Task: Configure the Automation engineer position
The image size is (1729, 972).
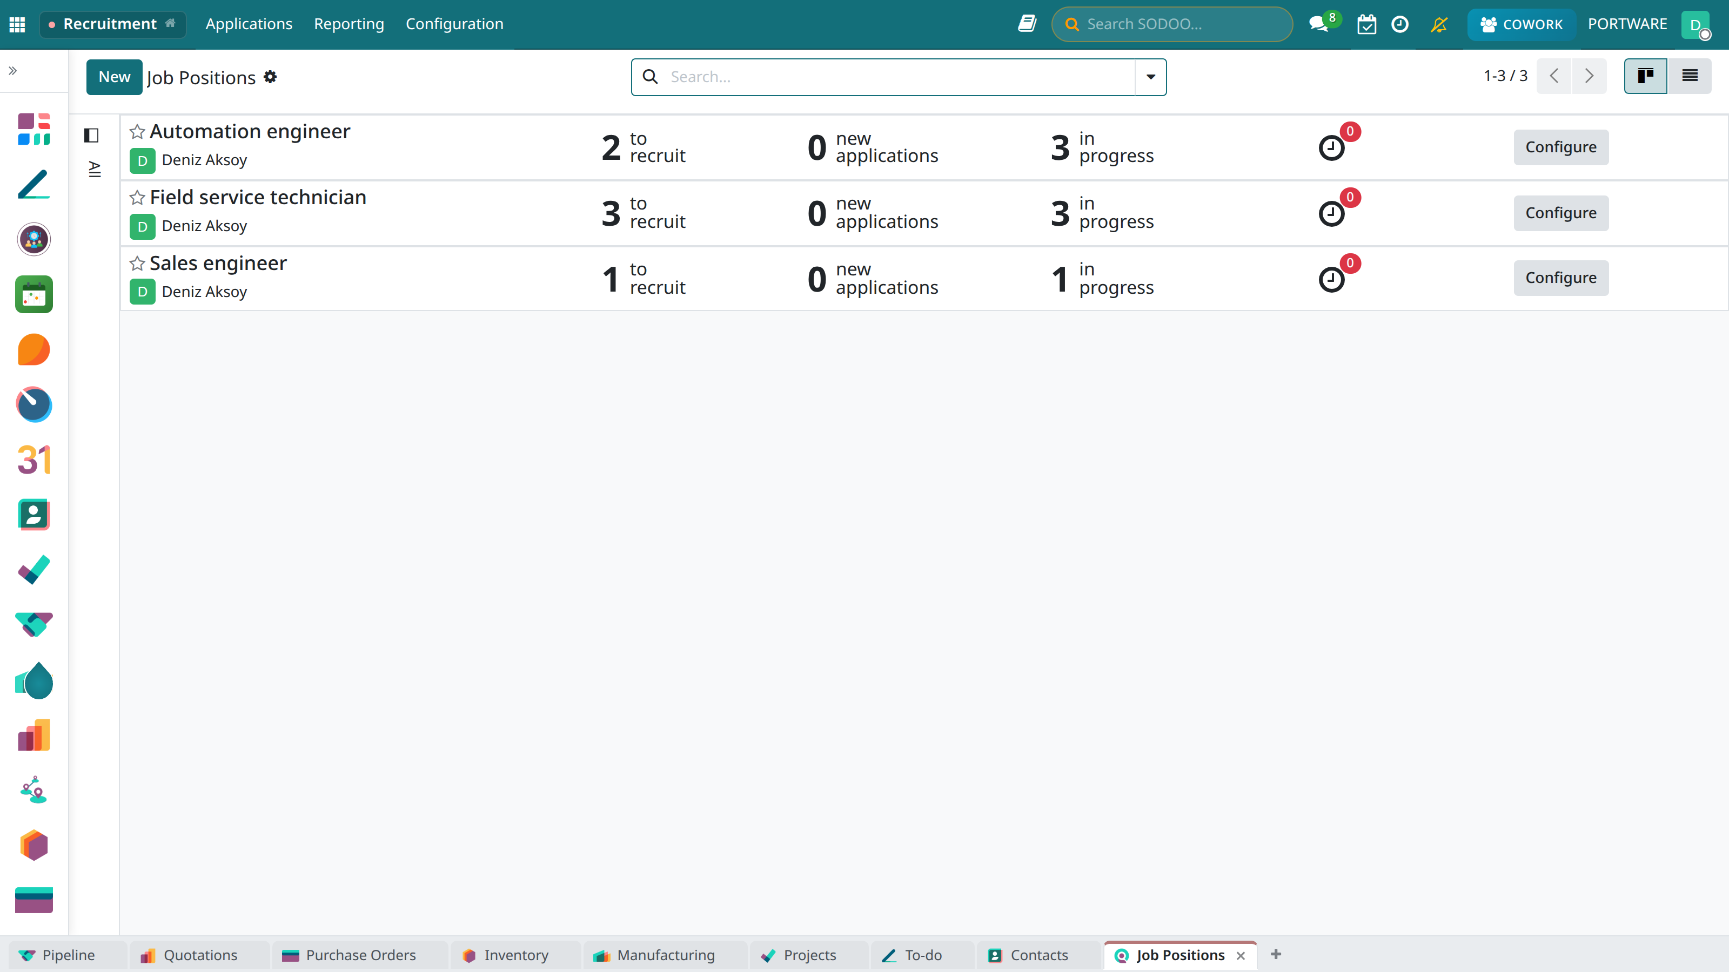Action: (x=1560, y=147)
